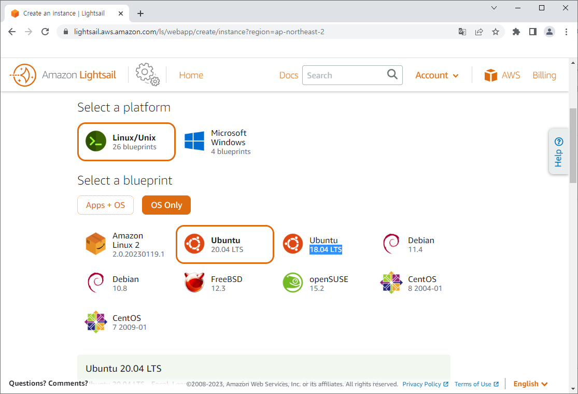Open the Account dropdown menu
The image size is (578, 394).
pos(437,75)
